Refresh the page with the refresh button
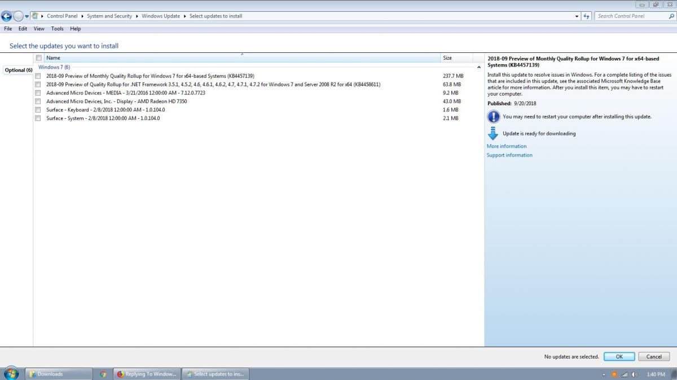This screenshot has width=677, height=380. [x=587, y=16]
